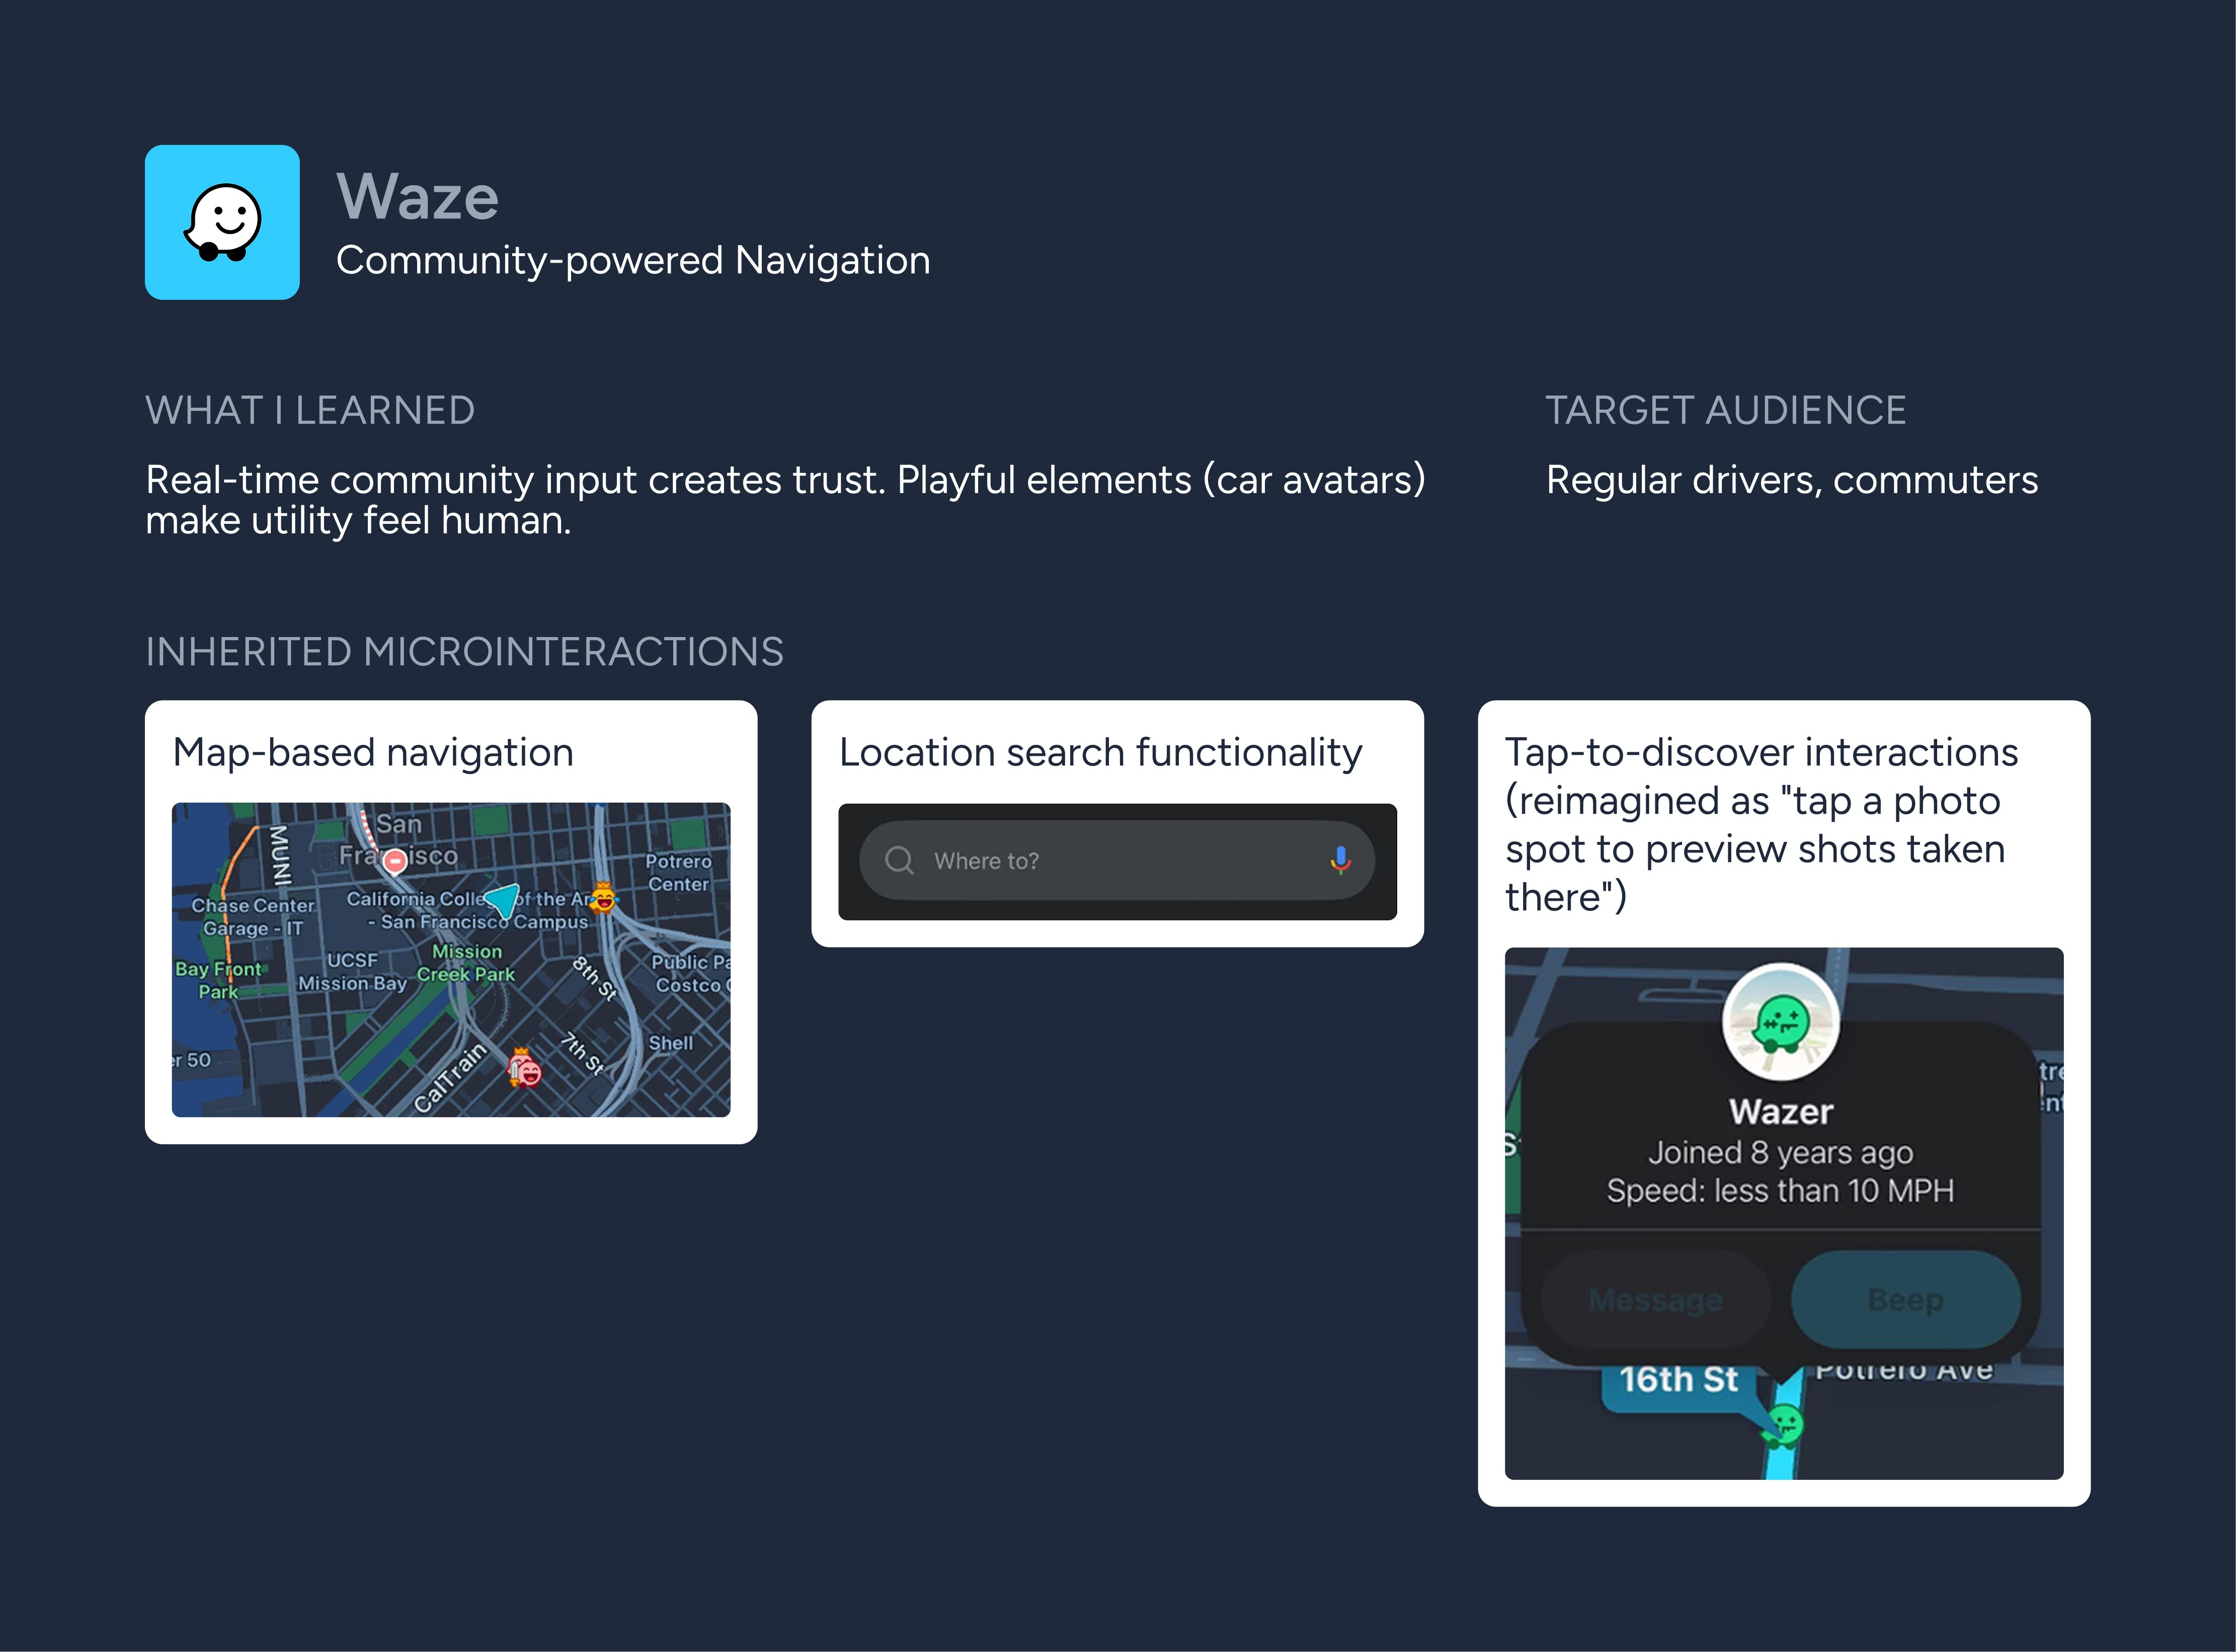2236x1652 pixels.
Task: Click 'Location search functionality' card title
Action: pyautogui.click(x=1100, y=752)
